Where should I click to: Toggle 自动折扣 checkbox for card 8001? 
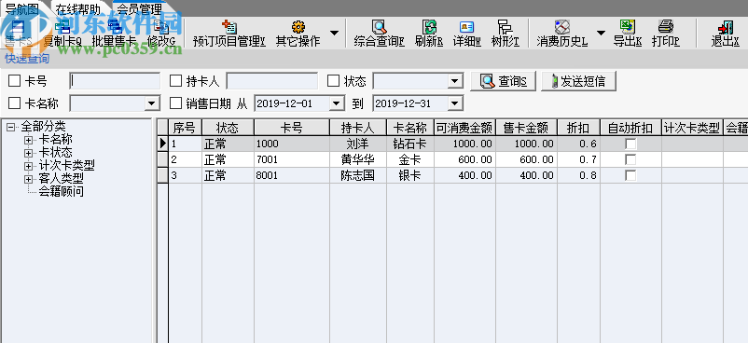[630, 175]
